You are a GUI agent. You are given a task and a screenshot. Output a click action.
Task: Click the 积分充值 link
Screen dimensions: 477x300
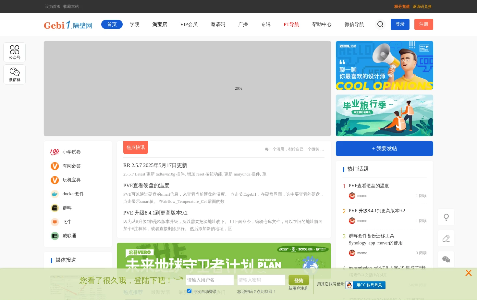[402, 7]
